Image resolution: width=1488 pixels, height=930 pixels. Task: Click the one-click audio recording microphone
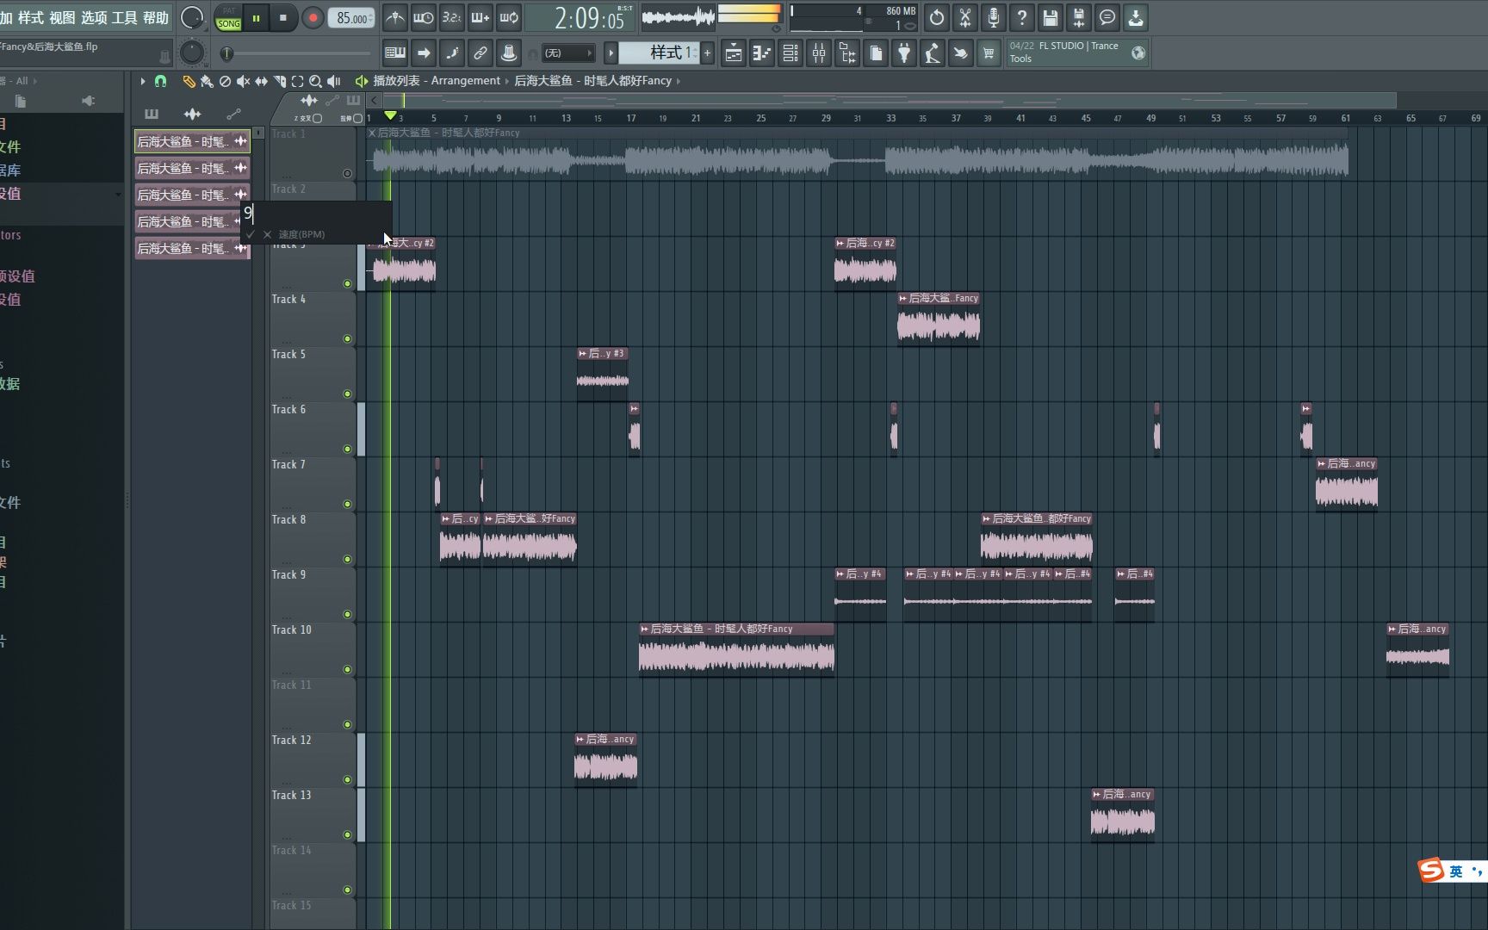[x=994, y=17]
